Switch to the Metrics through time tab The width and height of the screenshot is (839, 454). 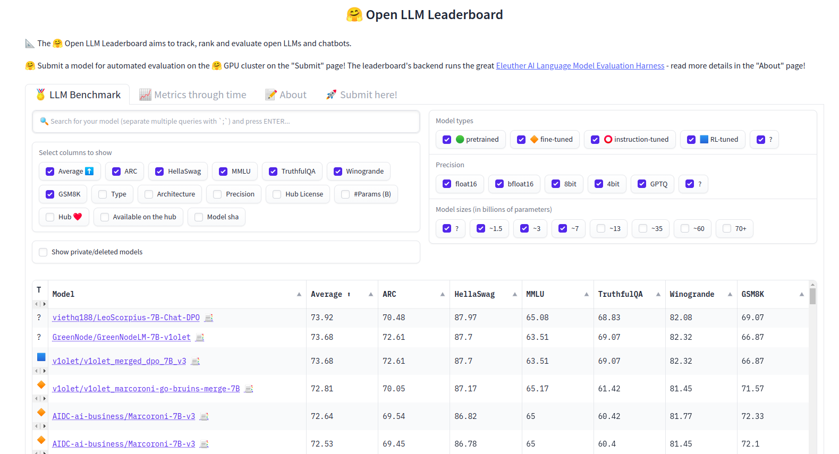tap(193, 95)
